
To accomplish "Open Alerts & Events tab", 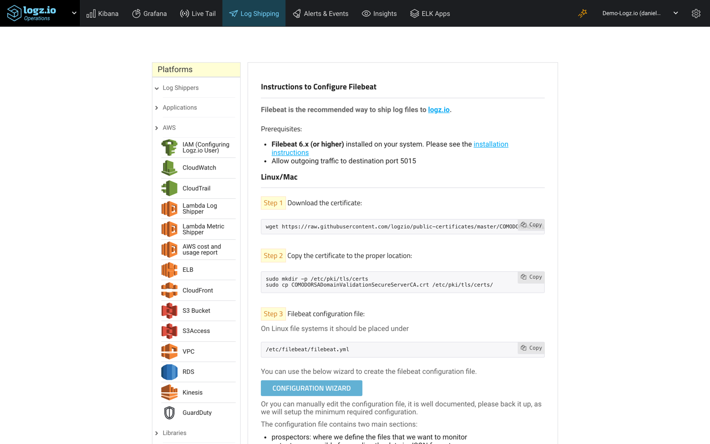I will (x=320, y=13).
